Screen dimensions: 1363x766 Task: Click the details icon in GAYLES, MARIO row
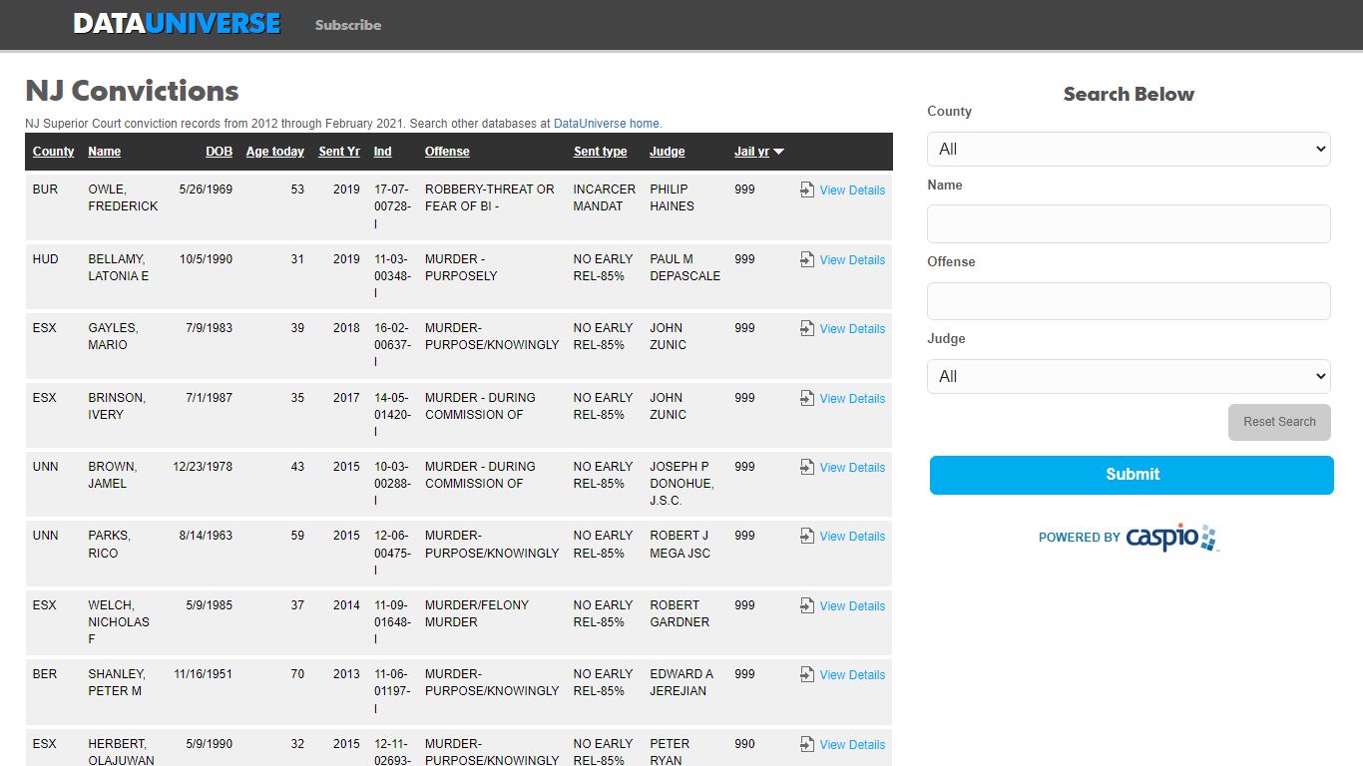[x=807, y=328]
